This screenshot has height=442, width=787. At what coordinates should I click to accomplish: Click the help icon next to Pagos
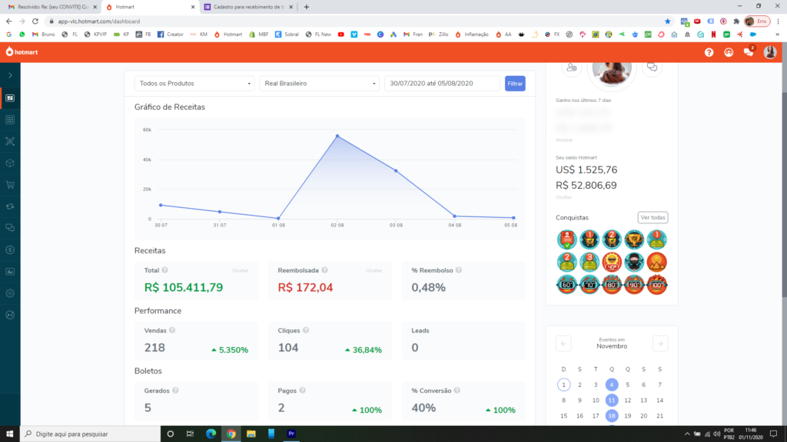(x=302, y=391)
